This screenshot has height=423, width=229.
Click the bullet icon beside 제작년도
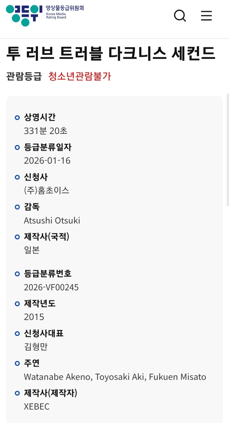click(x=17, y=304)
